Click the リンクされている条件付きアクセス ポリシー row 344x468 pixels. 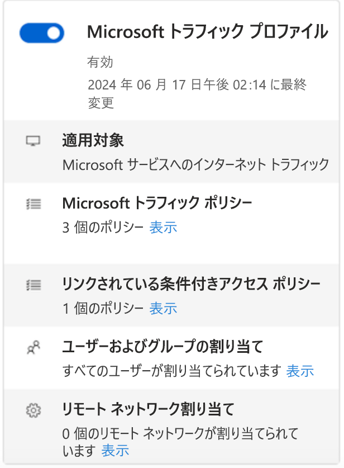(x=172, y=295)
